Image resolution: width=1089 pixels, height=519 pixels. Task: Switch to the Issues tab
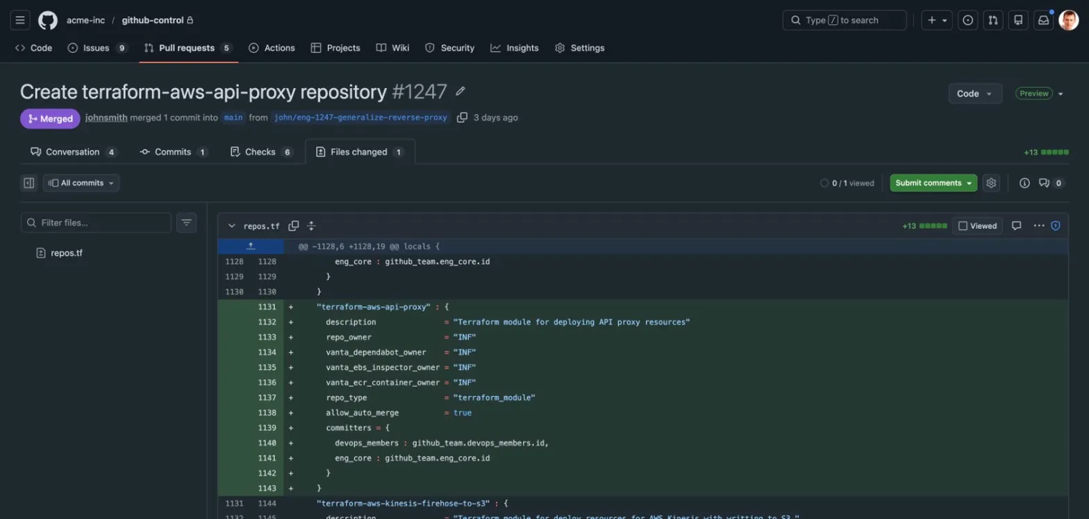98,48
